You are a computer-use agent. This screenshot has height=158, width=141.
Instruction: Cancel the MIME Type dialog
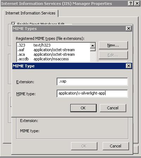pyautogui.click(x=113, y=108)
